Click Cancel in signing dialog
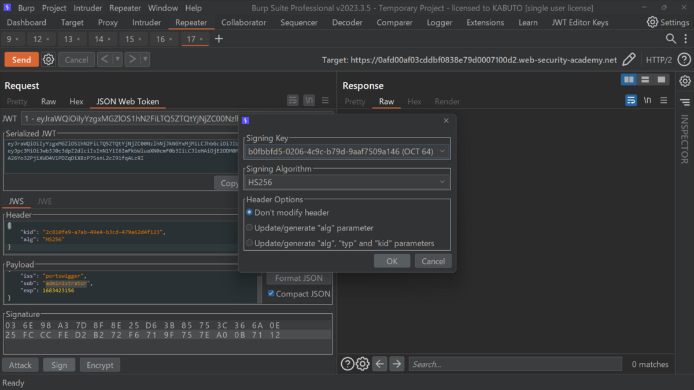694x390 pixels. click(433, 261)
